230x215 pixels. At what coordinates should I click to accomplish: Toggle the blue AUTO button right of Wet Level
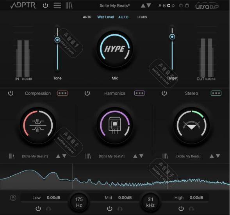[123, 17]
